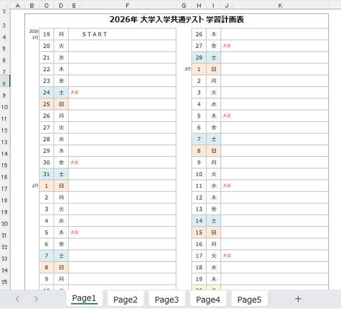Select column C header
Image resolution: width=341 pixels, height=309 pixels.
(x=46, y=6)
